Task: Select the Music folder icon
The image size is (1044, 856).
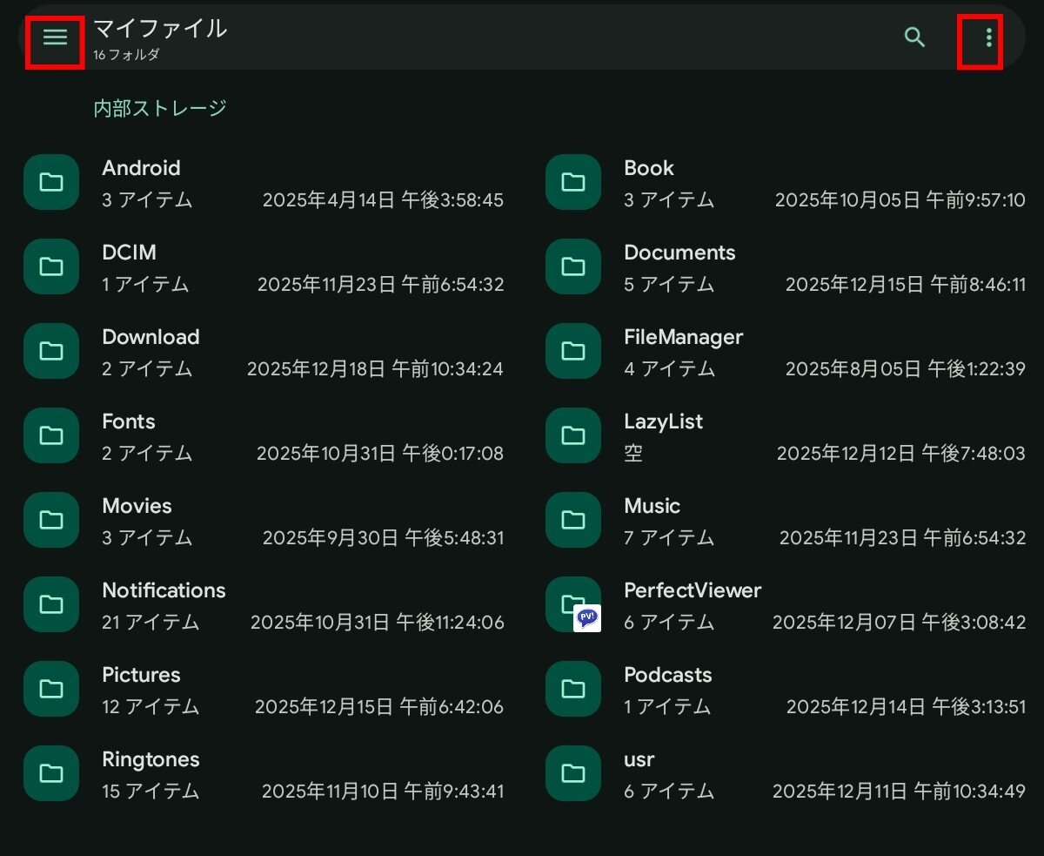Action: [x=573, y=520]
